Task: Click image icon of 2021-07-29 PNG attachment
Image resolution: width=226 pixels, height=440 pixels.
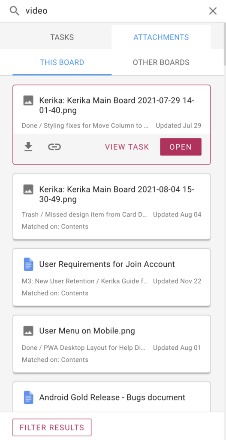Action: click(x=28, y=101)
